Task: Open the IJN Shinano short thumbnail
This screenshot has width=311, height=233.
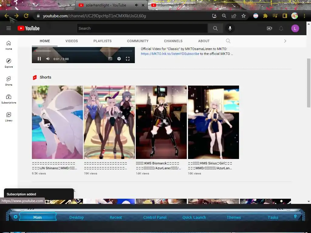Action: (x=57, y=122)
